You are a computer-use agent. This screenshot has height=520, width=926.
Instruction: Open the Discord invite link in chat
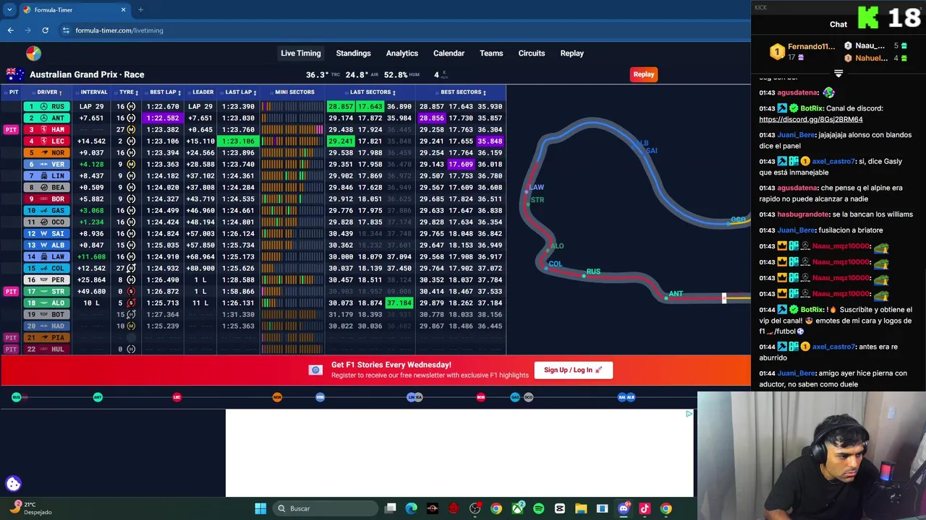tap(810, 120)
